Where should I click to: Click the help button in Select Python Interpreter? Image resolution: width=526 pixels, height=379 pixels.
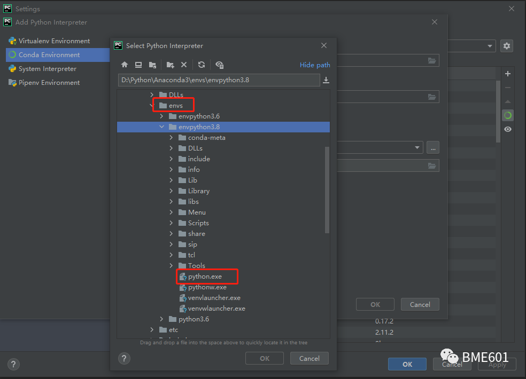124,359
